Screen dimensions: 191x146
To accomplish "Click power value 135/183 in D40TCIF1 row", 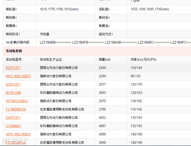I will (x=136, y=118).
